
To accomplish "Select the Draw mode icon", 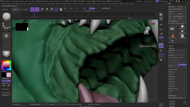I will click(37, 10).
